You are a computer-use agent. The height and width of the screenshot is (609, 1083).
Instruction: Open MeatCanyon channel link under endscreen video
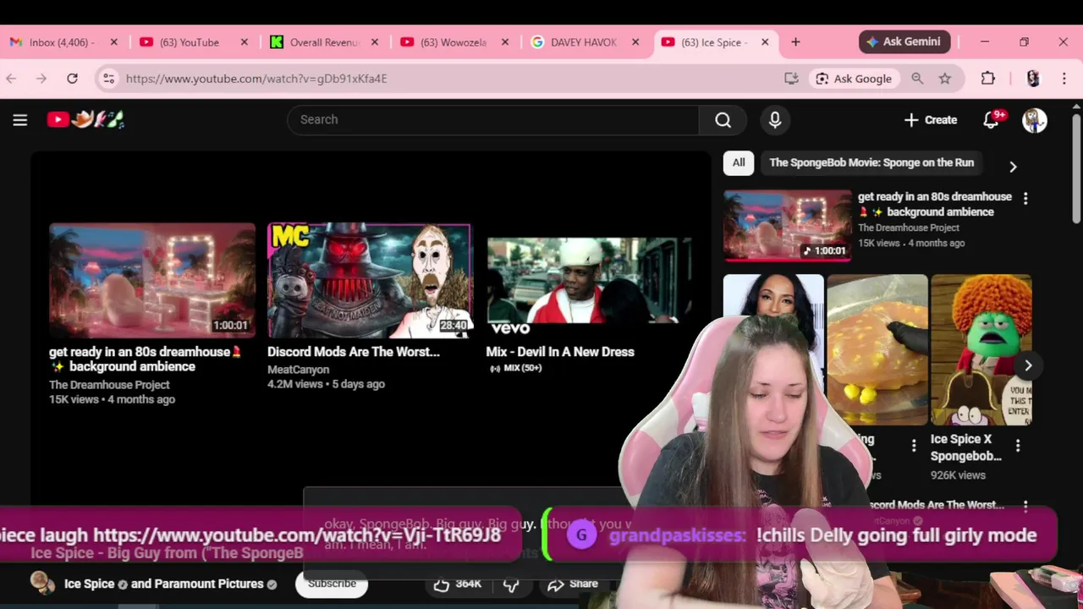[299, 370]
